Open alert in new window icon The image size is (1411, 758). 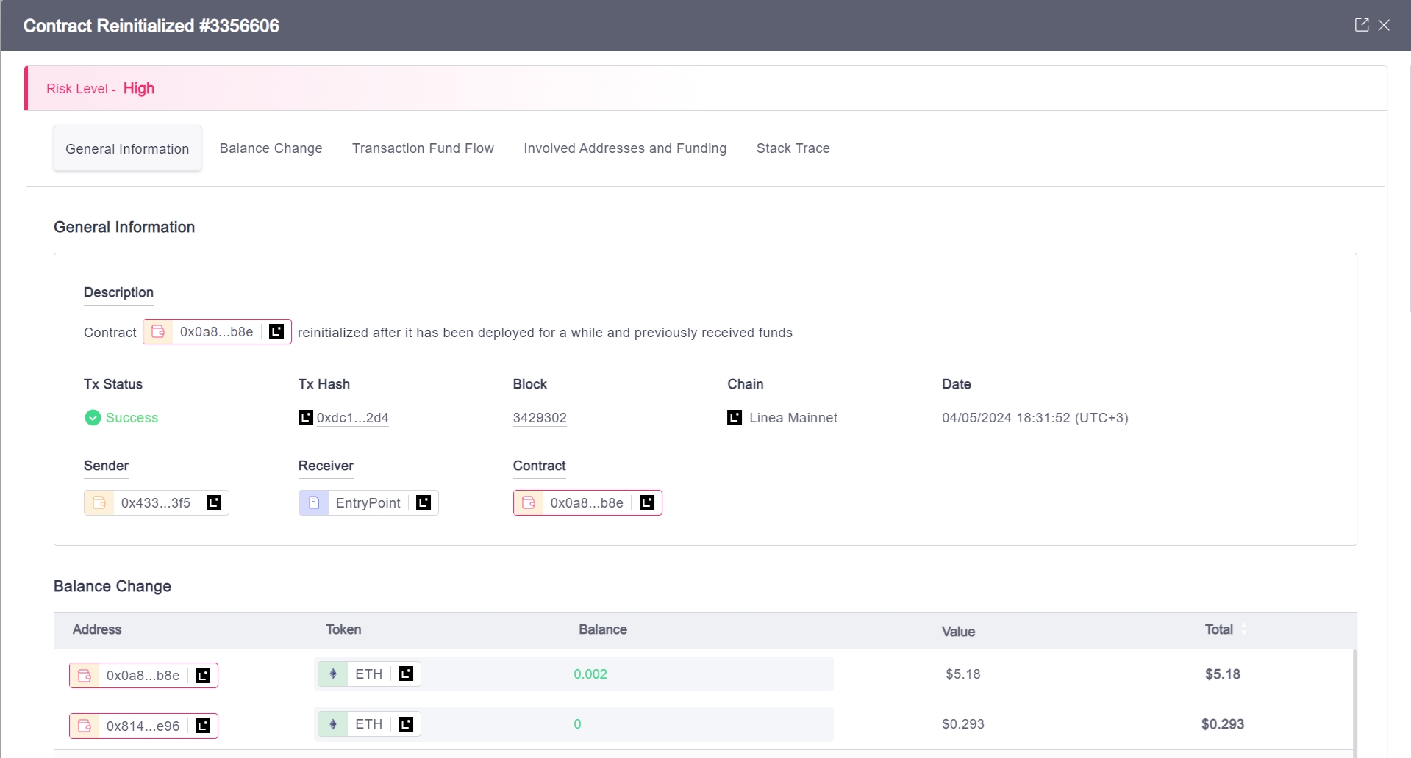click(x=1361, y=25)
